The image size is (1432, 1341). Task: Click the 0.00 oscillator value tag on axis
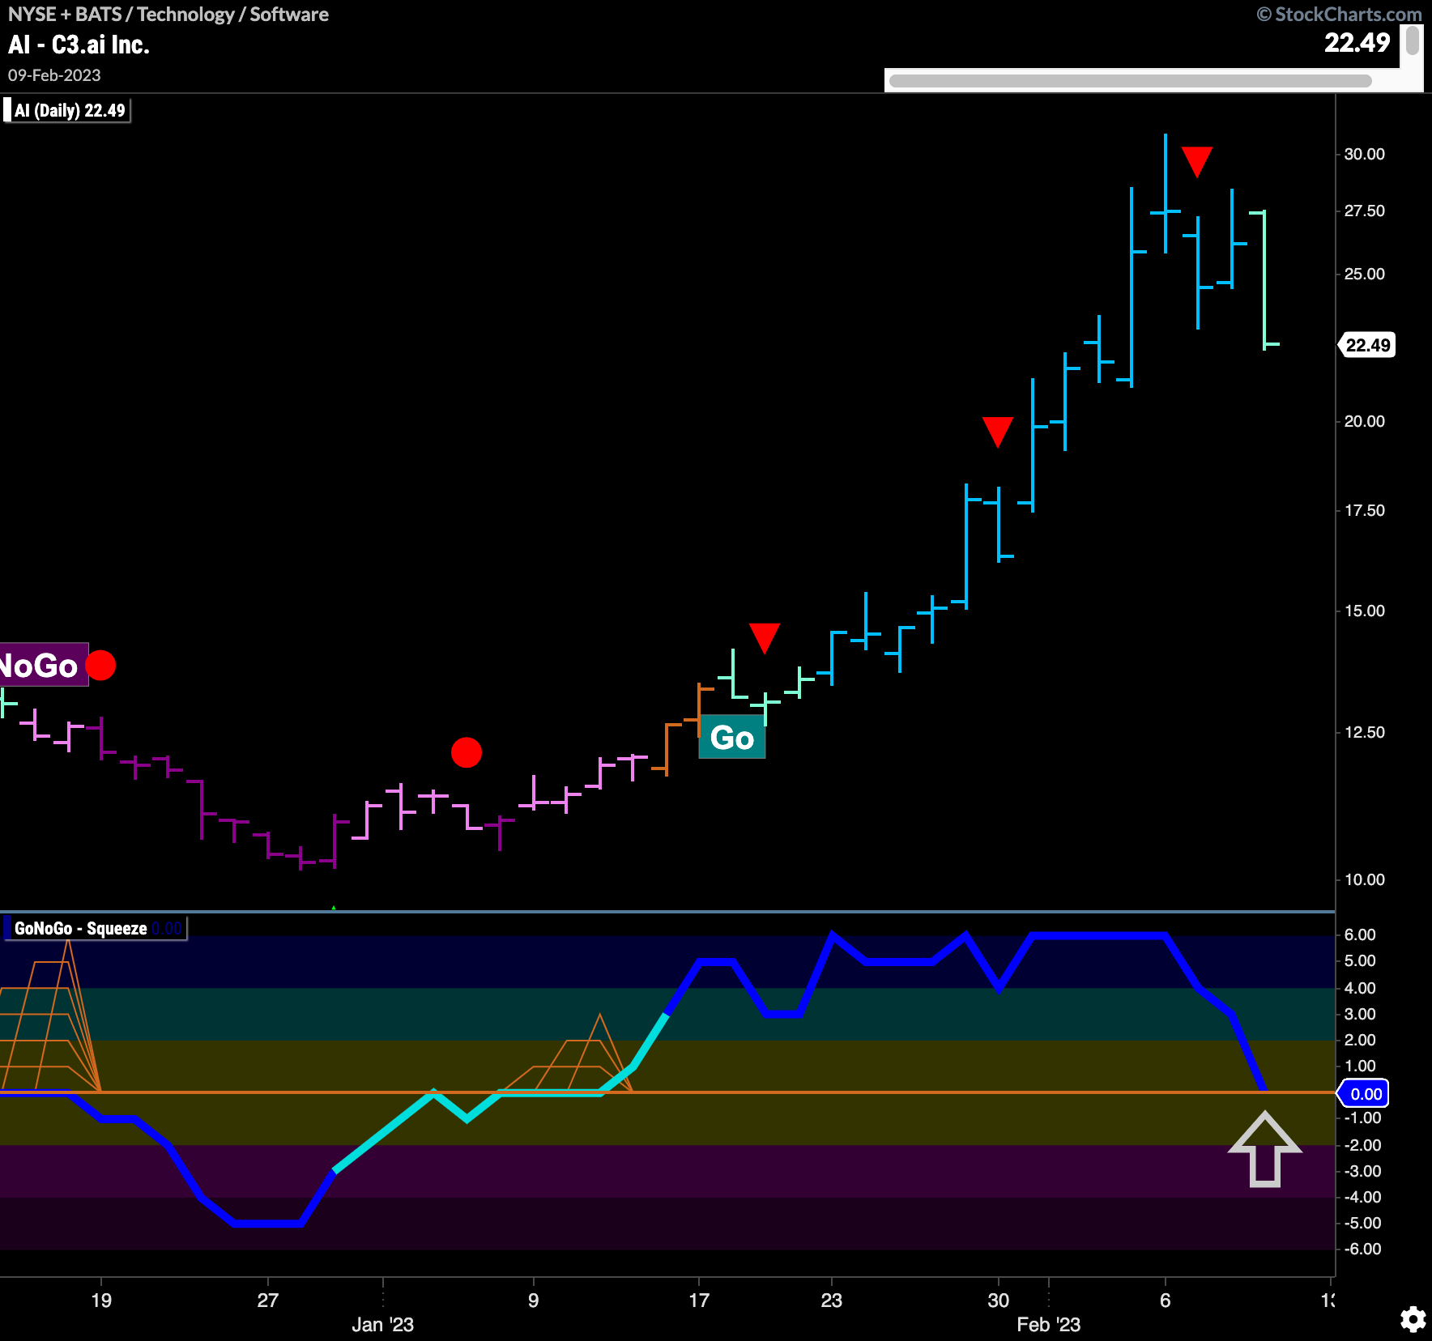1365,1094
